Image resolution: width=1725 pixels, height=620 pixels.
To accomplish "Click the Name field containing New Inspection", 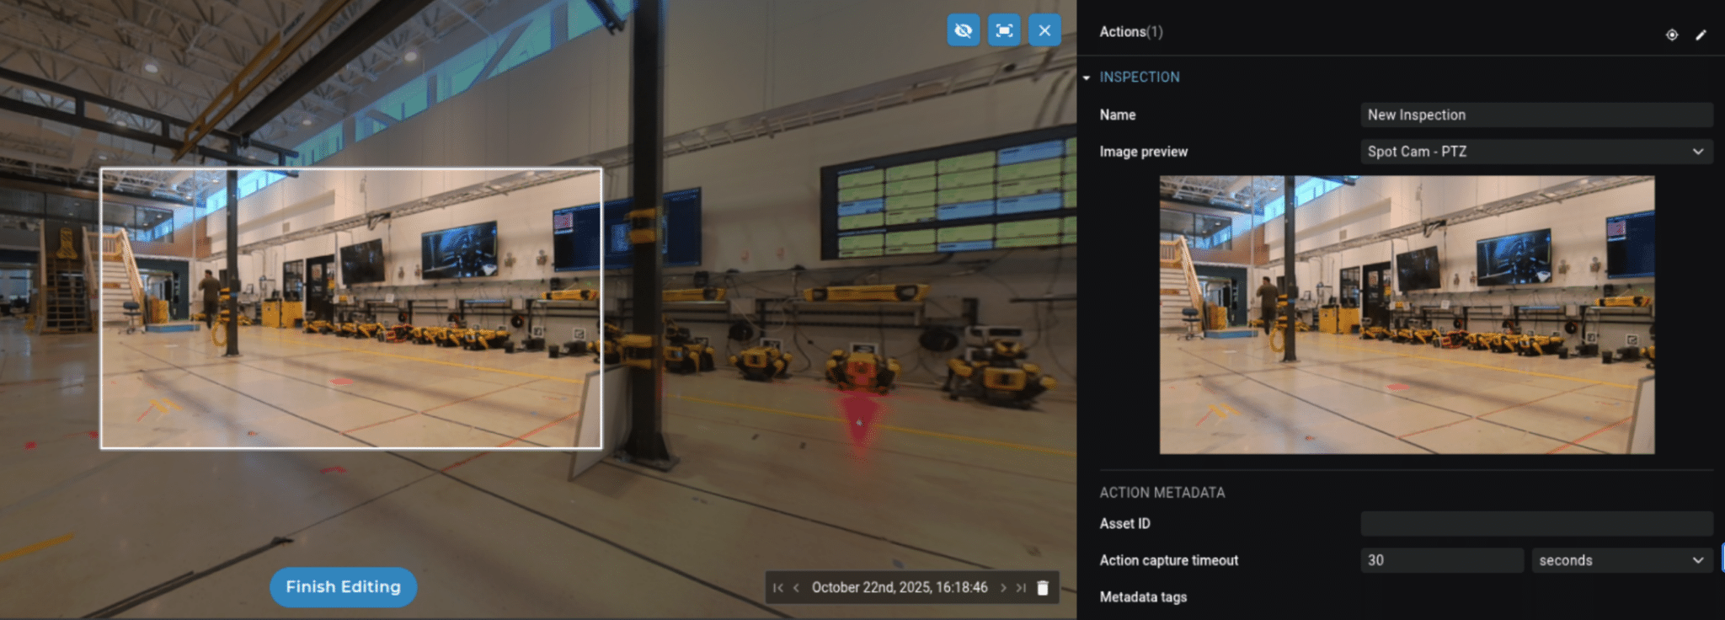I will pos(1536,115).
